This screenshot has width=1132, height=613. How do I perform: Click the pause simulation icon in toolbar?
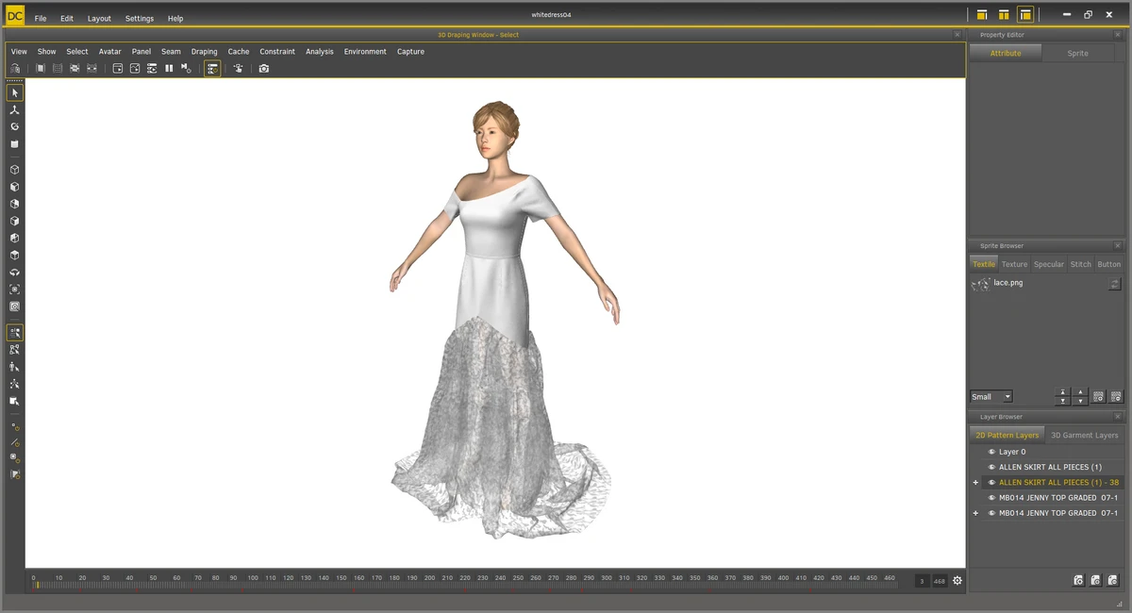click(169, 69)
